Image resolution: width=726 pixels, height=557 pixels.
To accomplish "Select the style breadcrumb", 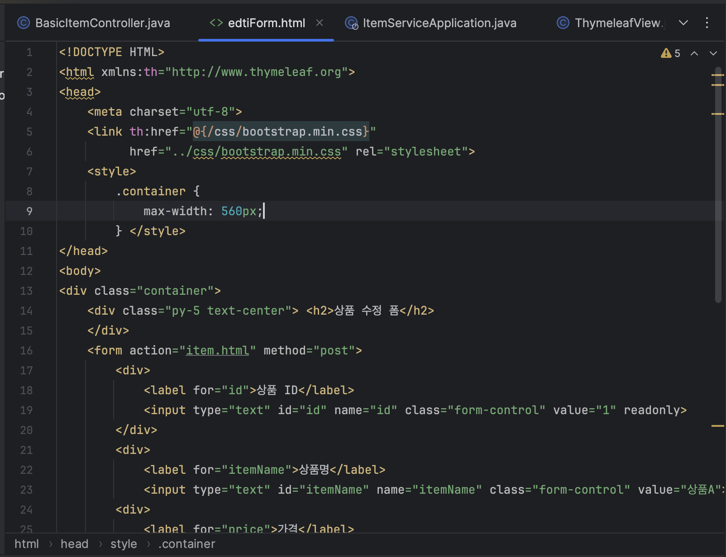I will coord(124,544).
